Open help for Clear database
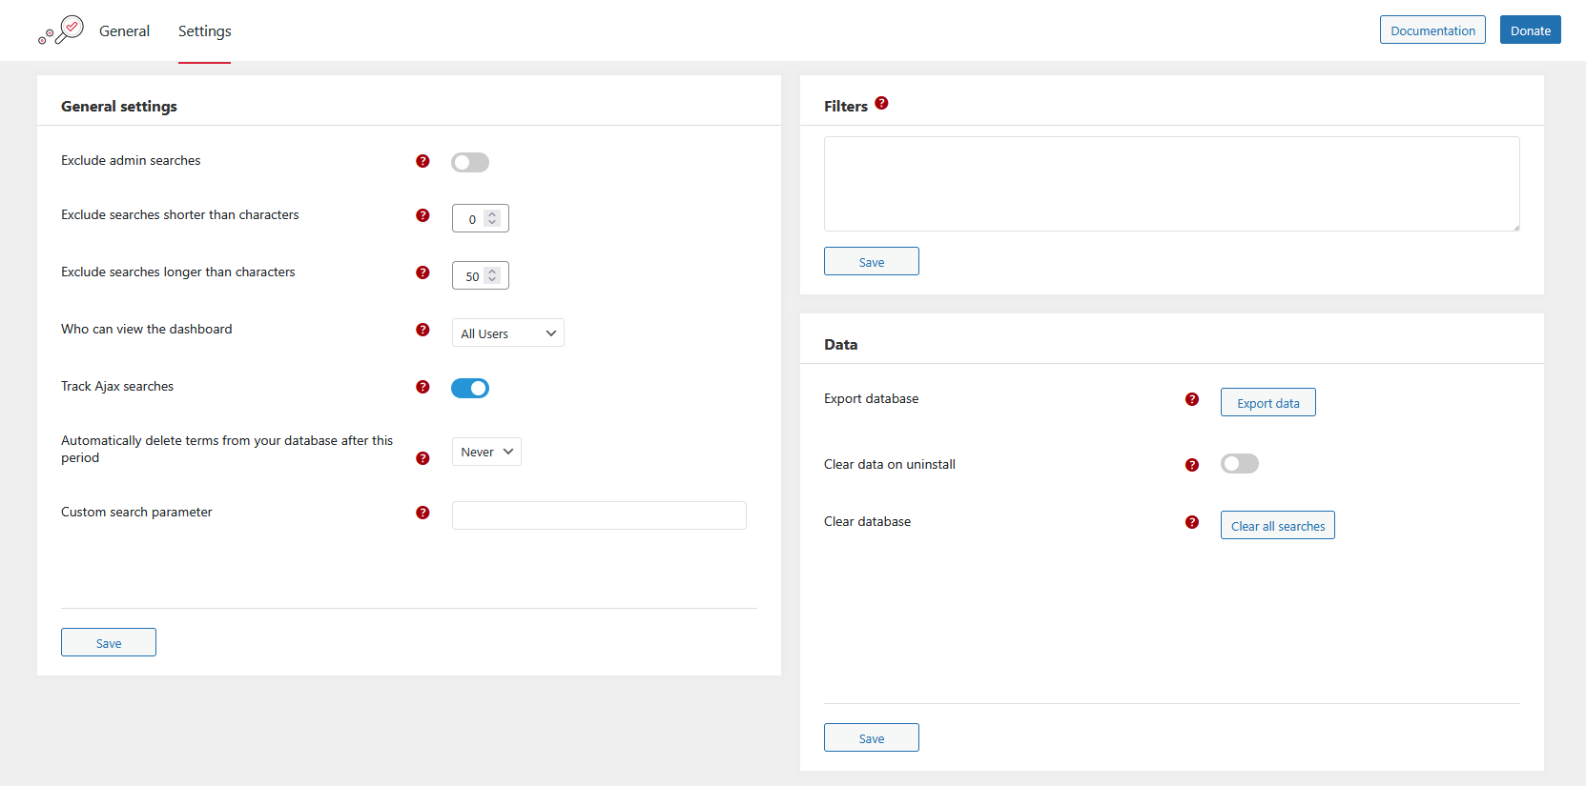 [1192, 522]
